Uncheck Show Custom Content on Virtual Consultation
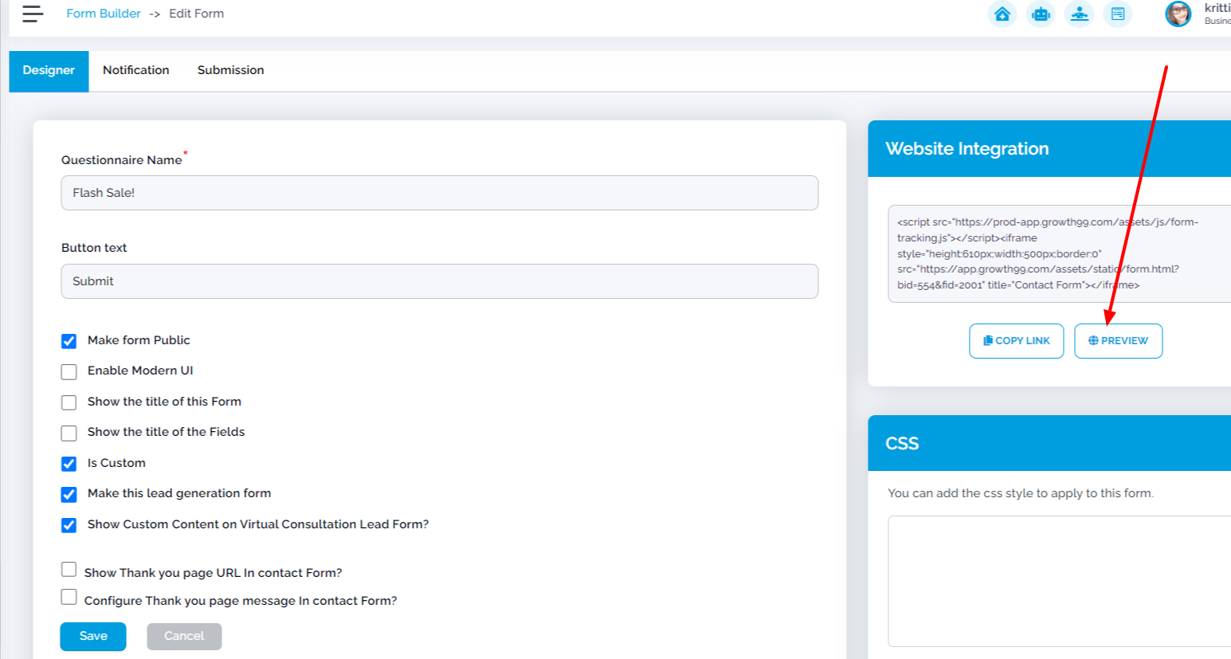The width and height of the screenshot is (1231, 659). 69,525
